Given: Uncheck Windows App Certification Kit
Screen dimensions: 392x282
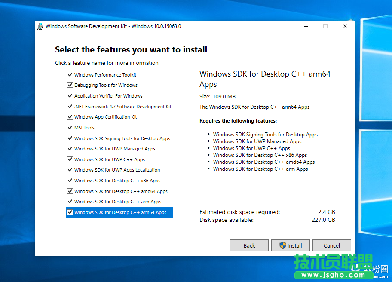Looking at the screenshot, I should (x=70, y=116).
